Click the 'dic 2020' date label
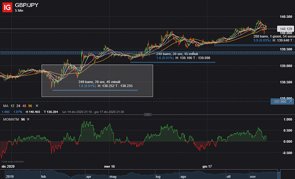 8,167
